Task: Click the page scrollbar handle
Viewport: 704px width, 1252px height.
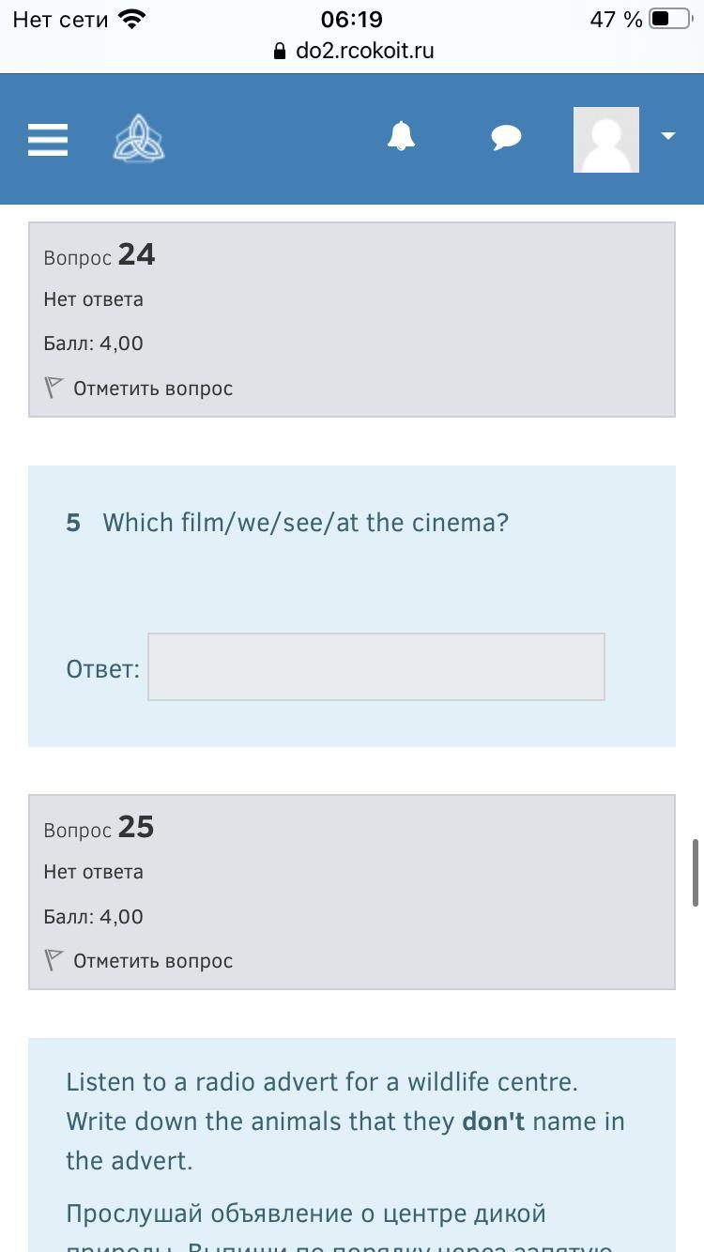Action: (696, 873)
